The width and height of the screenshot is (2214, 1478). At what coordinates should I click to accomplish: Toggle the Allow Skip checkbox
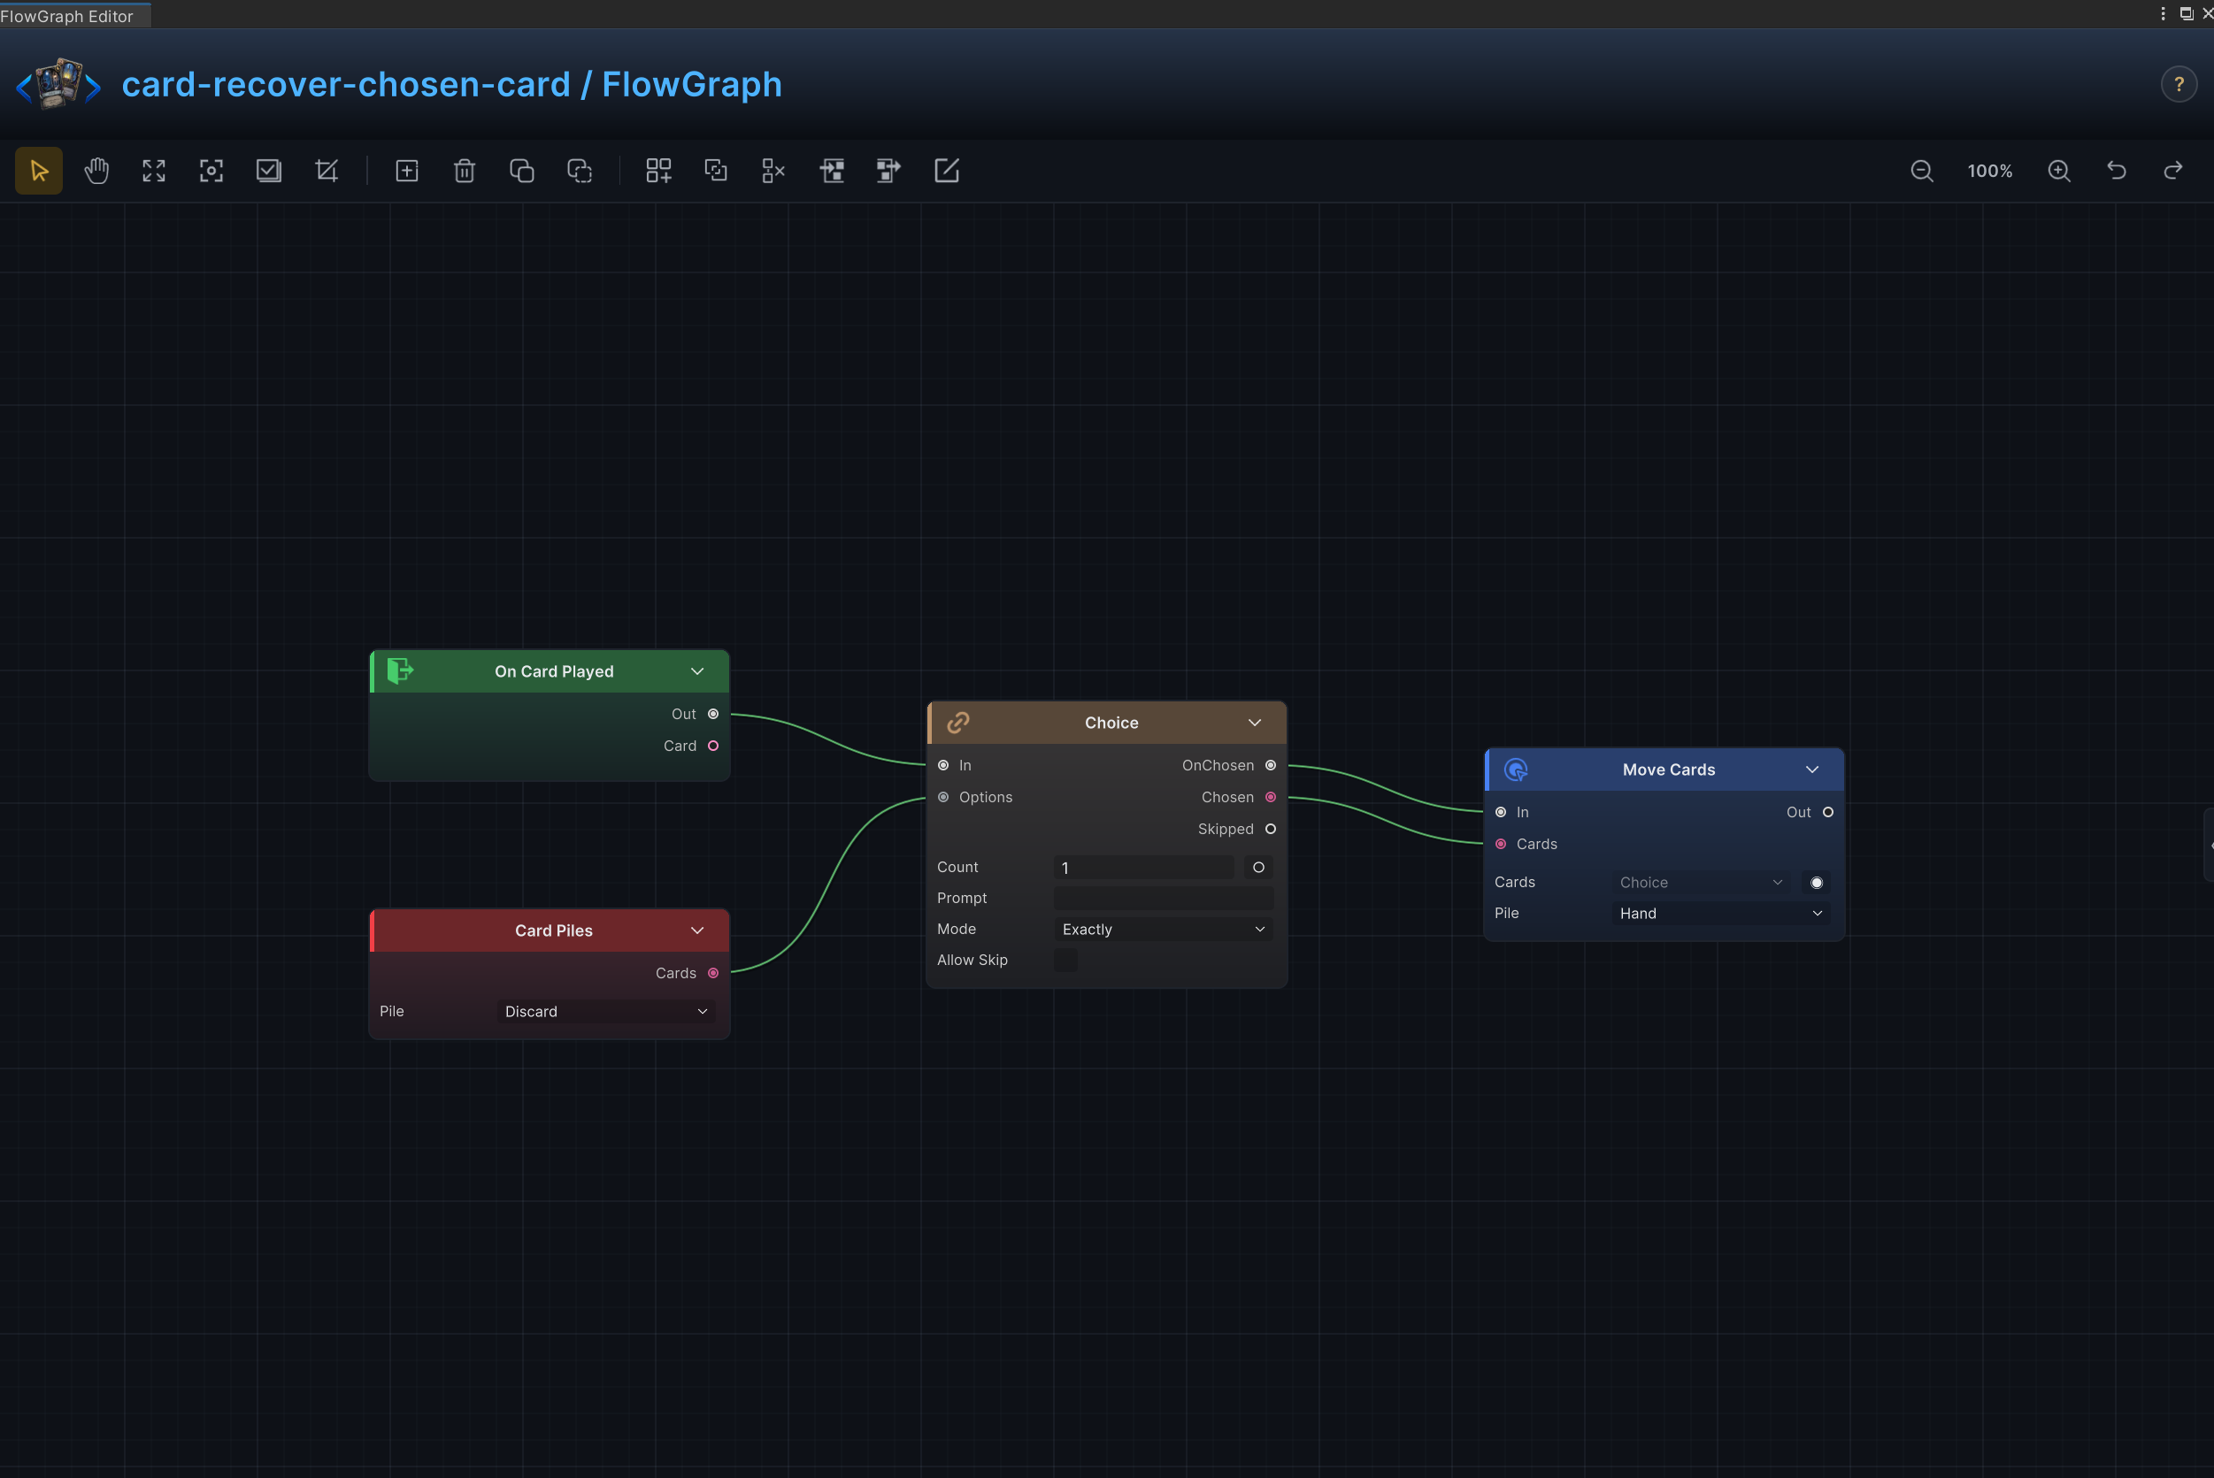(x=1065, y=960)
